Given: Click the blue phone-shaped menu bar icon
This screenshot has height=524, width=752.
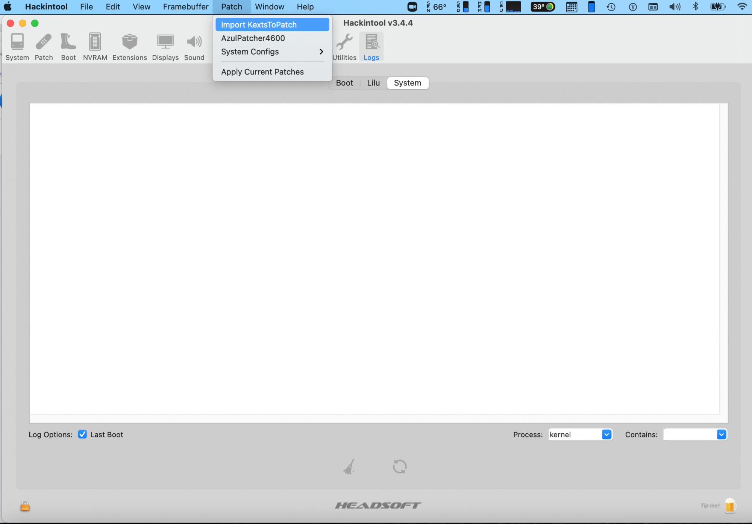Looking at the screenshot, I should pos(591,7).
